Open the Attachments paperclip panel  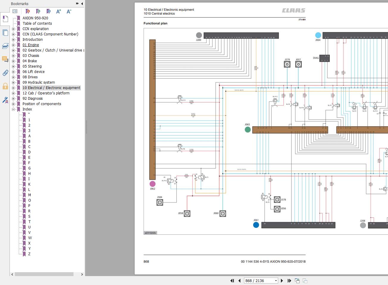pos(5,73)
